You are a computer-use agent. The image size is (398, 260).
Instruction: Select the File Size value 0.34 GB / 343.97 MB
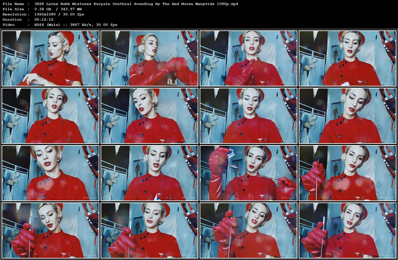(x=58, y=9)
